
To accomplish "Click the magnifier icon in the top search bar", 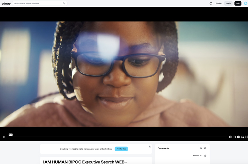I will [x=64, y=3].
